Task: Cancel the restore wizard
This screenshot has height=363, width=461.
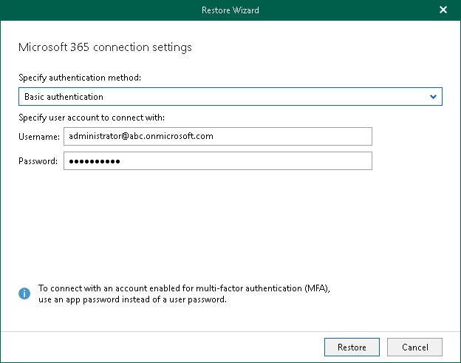Action: [x=414, y=347]
